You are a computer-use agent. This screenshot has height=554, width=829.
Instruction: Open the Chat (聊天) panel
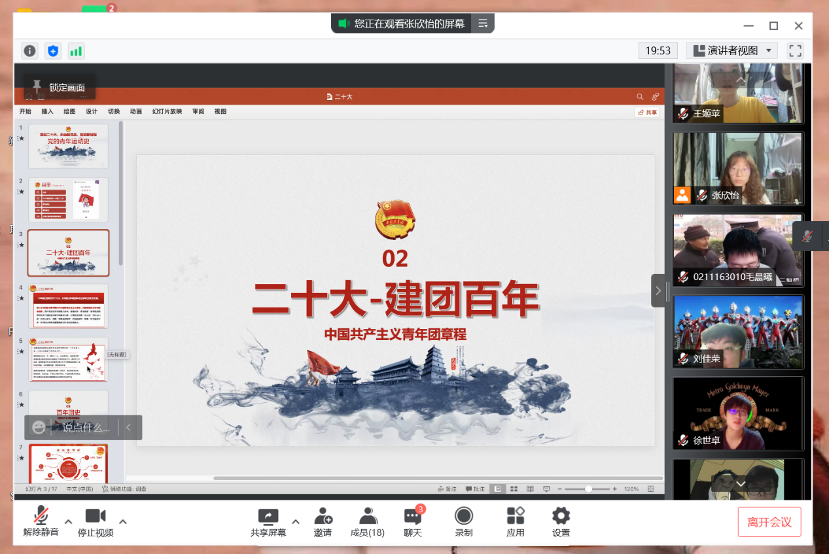tap(413, 522)
